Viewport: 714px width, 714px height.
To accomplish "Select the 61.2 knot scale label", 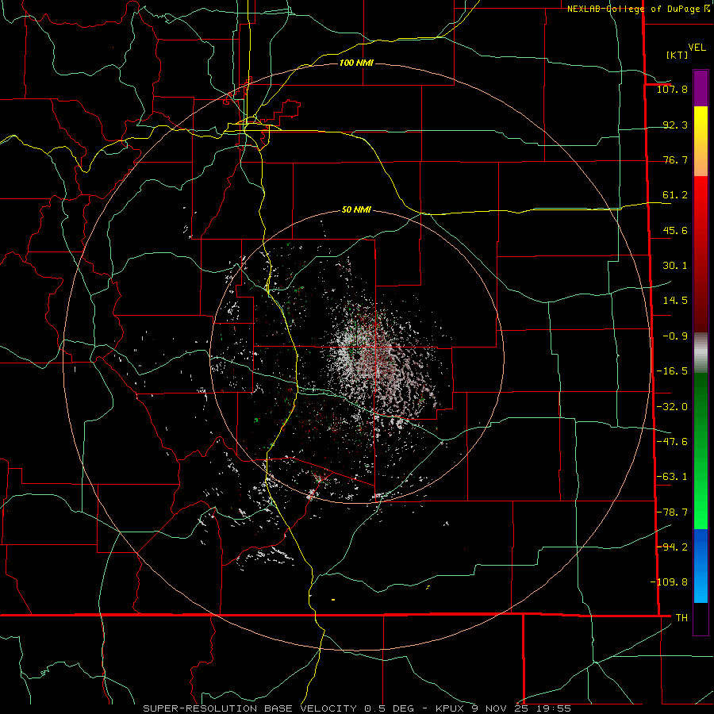I will (675, 195).
